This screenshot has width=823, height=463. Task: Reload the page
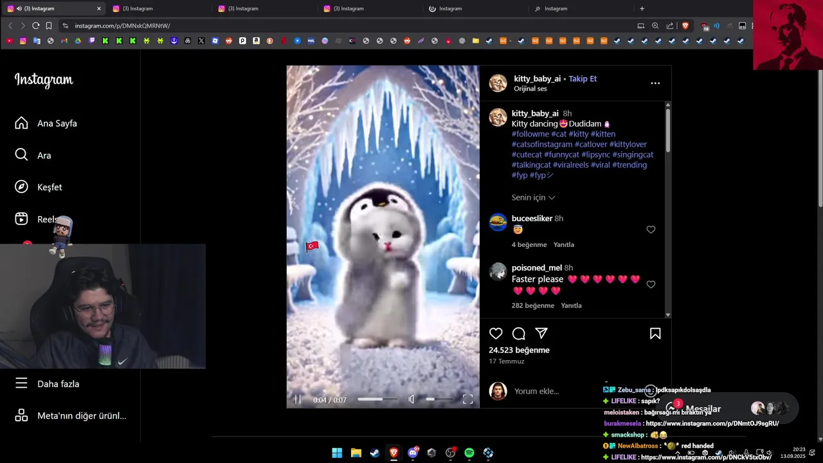[x=36, y=26]
